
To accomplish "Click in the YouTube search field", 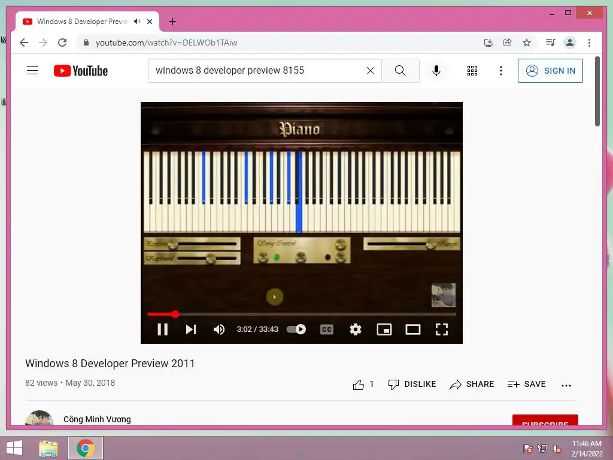I will tap(258, 71).
